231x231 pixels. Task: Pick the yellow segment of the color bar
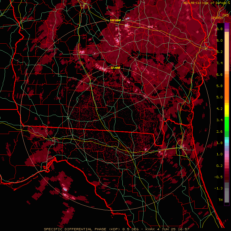(x=227, y=110)
